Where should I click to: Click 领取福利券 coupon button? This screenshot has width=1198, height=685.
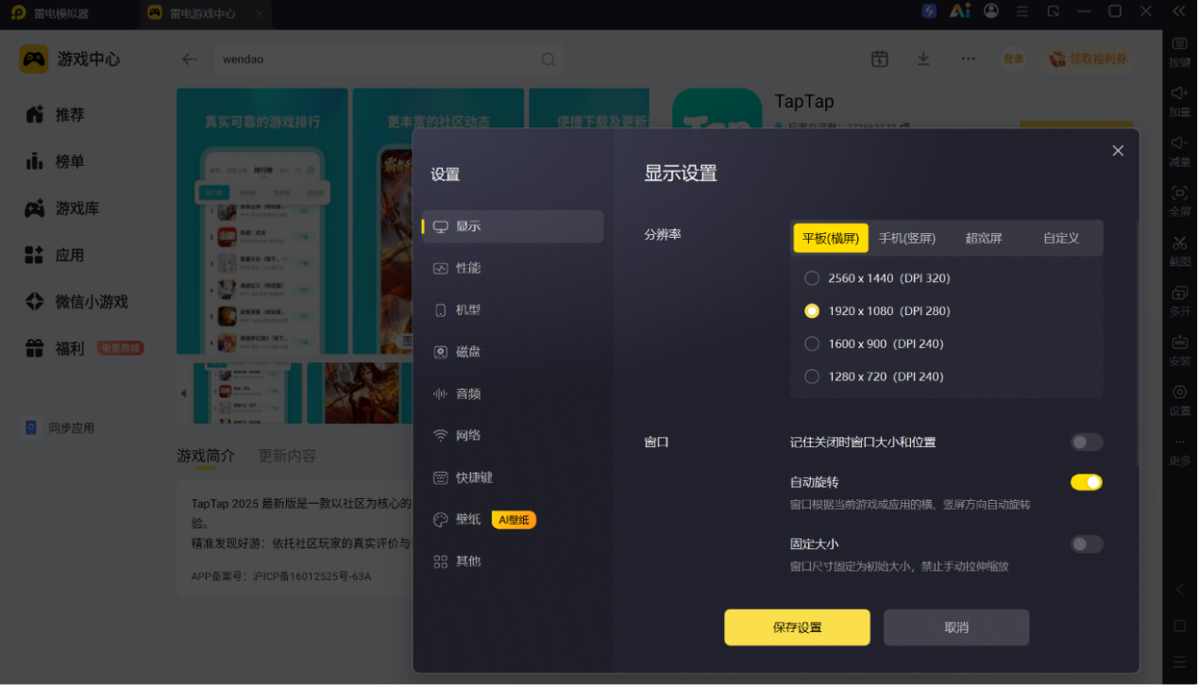1088,58
